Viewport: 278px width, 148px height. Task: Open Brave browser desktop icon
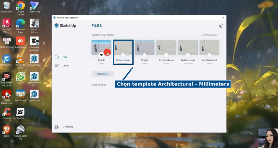tap(7, 131)
